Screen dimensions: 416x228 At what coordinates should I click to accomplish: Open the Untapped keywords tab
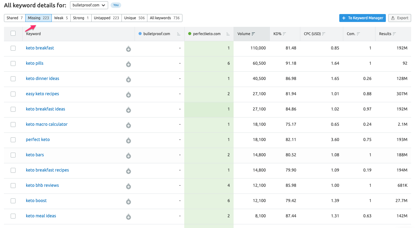[x=106, y=18]
